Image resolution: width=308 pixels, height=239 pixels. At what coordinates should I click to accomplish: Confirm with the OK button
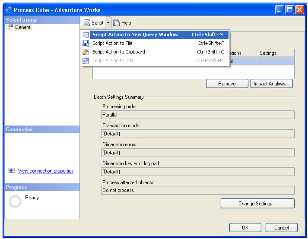coord(245,228)
